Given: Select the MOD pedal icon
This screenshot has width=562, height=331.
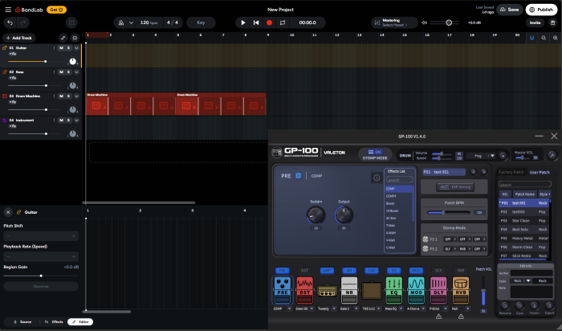Looking at the screenshot, I should coord(416,290).
